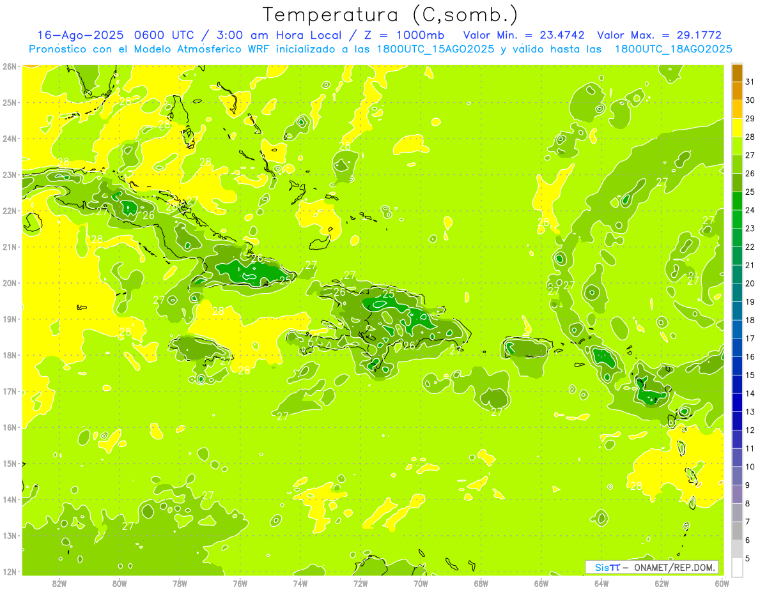Click the 23N latitude axis label

click(x=10, y=174)
